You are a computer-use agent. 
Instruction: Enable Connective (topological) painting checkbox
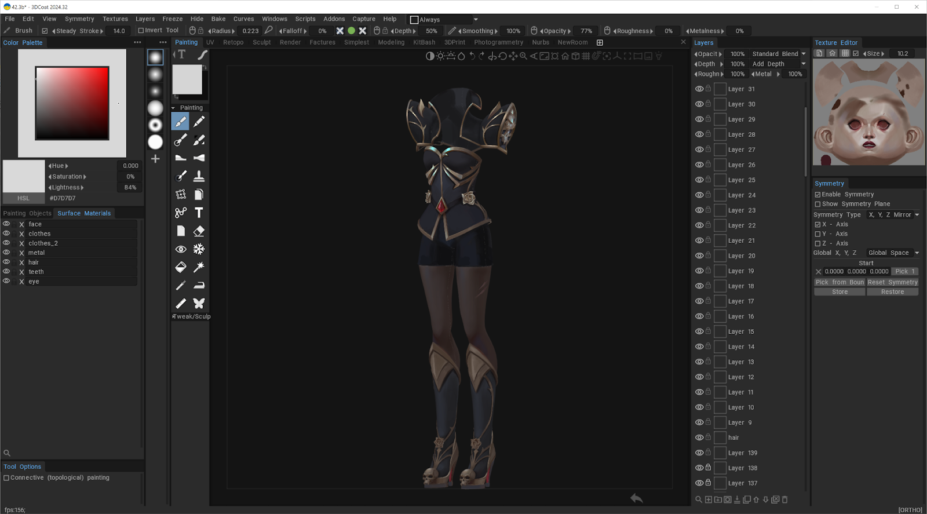pyautogui.click(x=6, y=478)
